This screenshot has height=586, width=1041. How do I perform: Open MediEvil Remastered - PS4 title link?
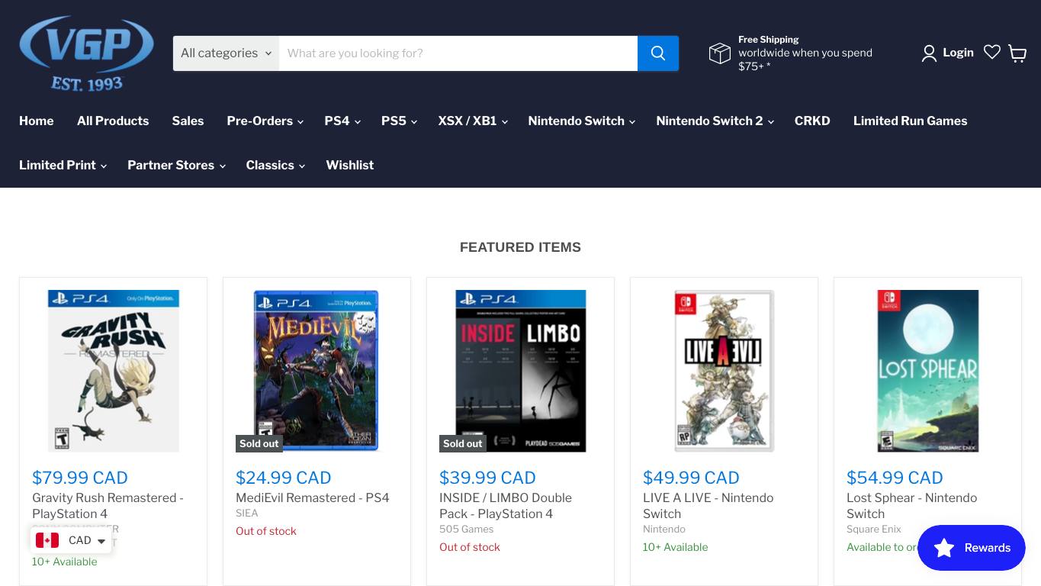click(313, 497)
